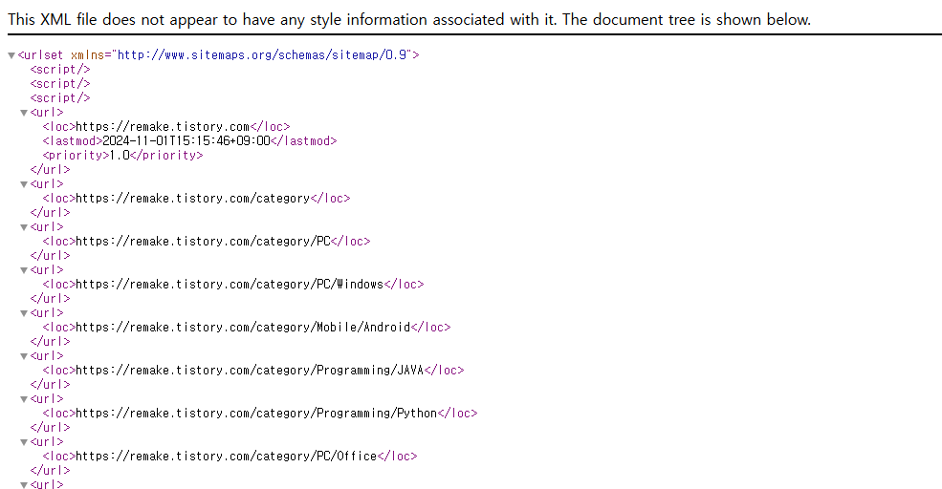Click the urlset opening tag name
Screen dimensions: 942x489
44,55
